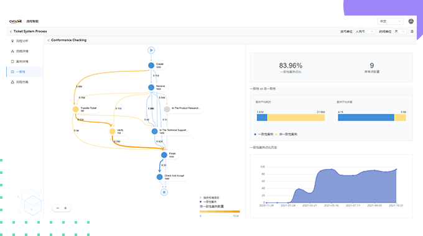Screen dimensions: 423x236
Task: Click the zoom in plus button
Action: 65,208
